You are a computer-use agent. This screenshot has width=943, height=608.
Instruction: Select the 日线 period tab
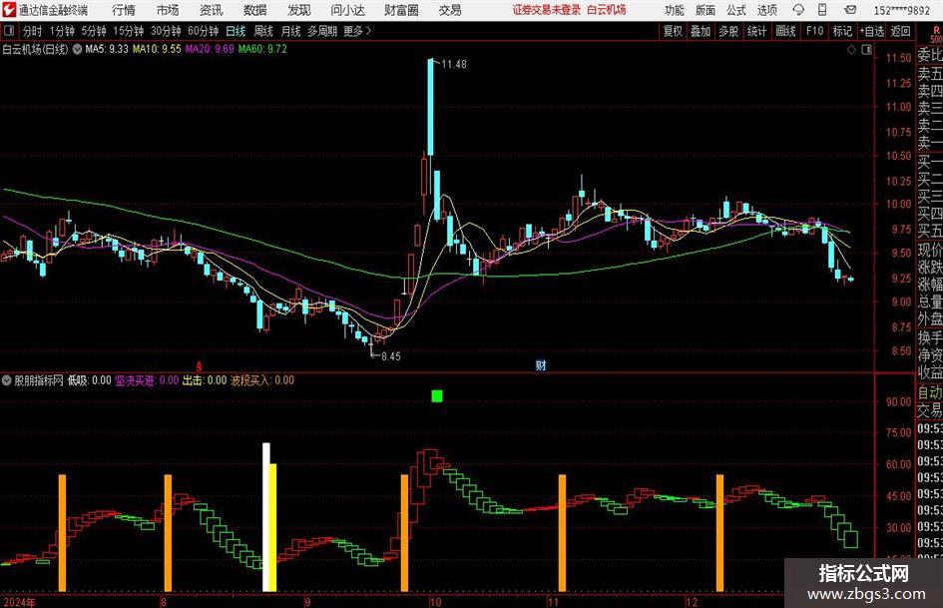pos(236,31)
